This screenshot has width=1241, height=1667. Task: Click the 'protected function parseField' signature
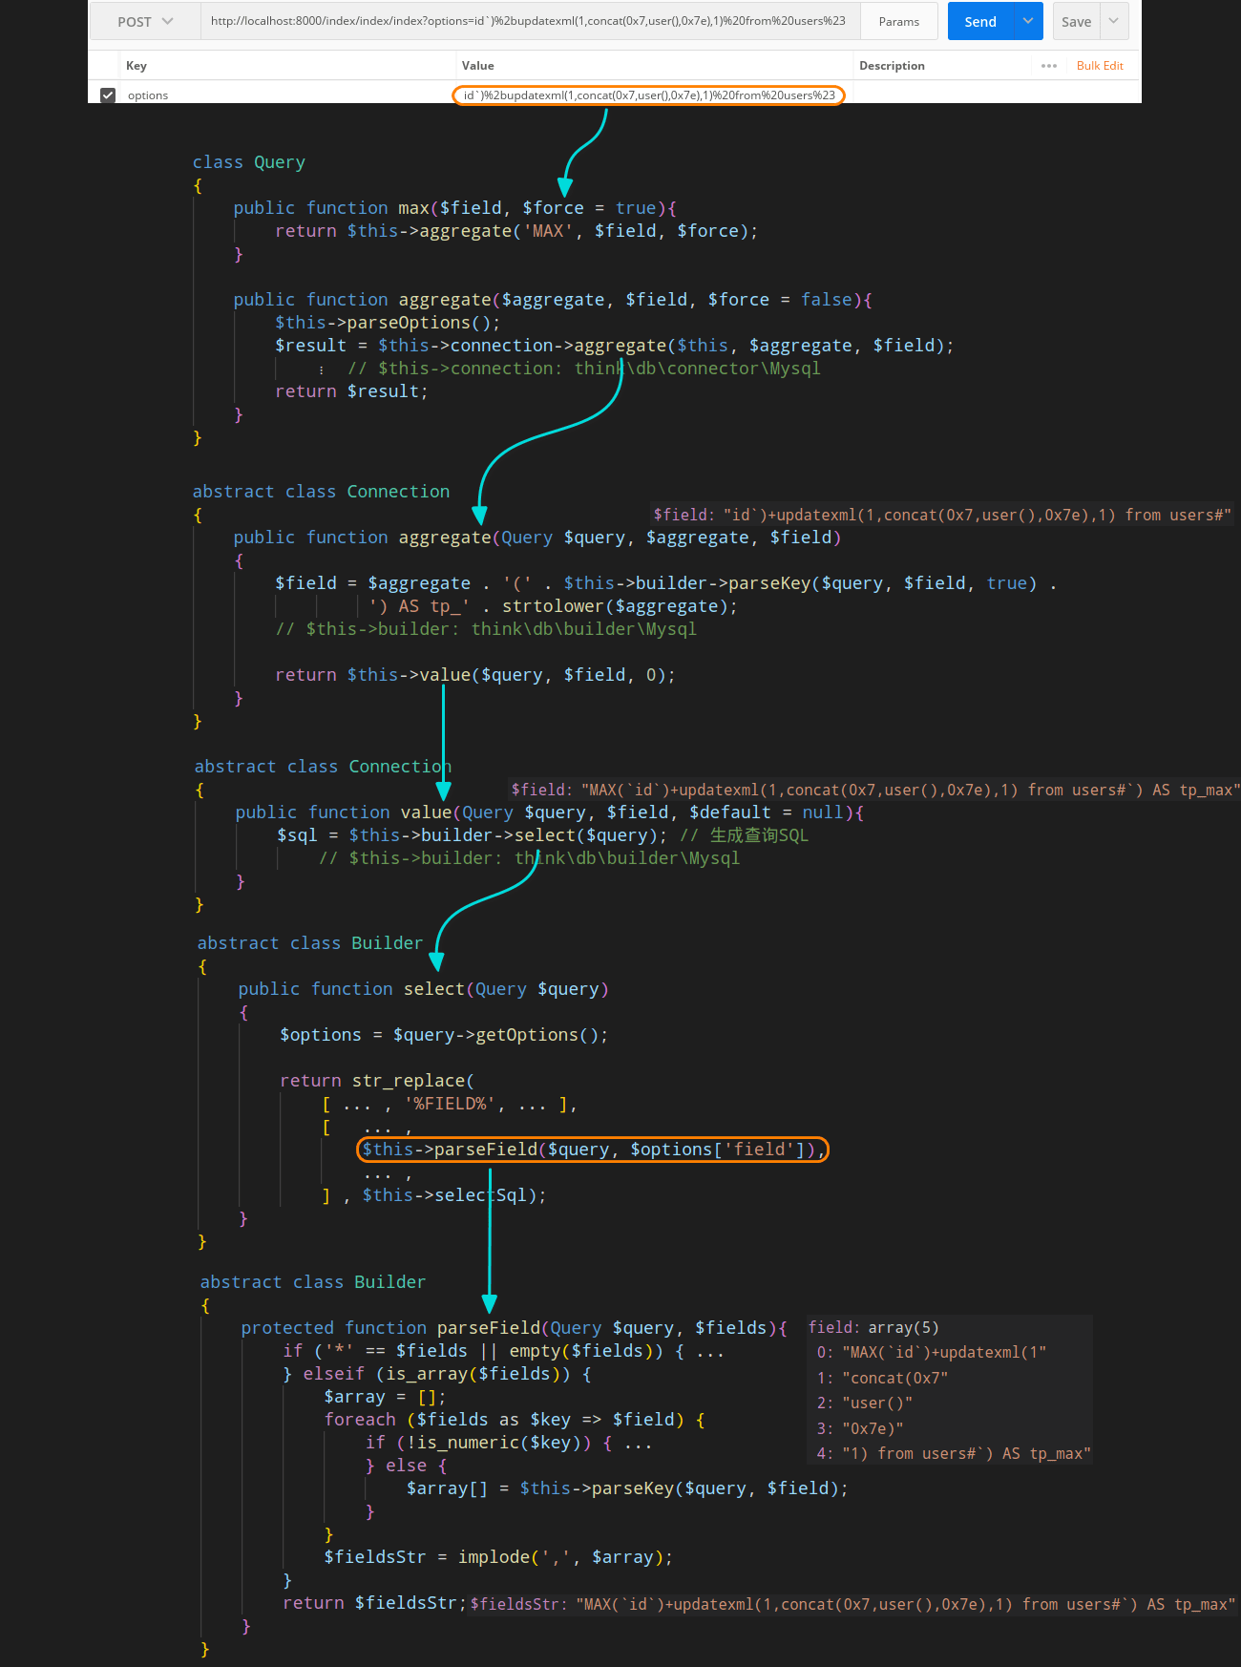pyautogui.click(x=515, y=1328)
